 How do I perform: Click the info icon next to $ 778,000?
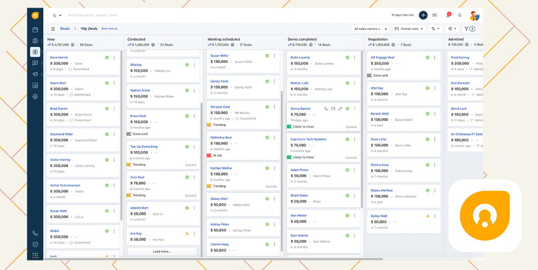tap(311, 45)
